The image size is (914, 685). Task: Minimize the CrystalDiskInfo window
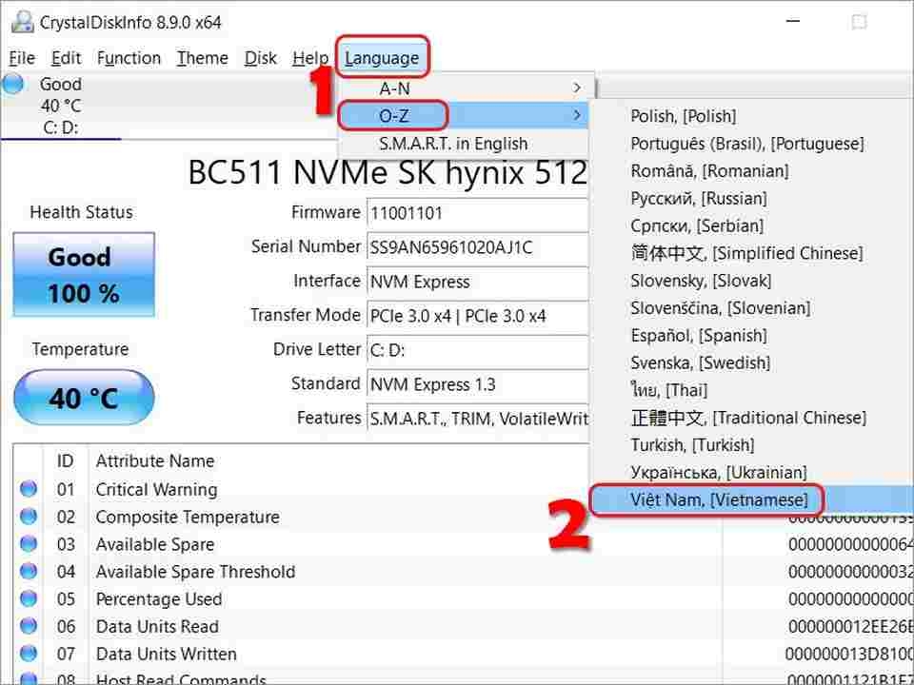(793, 22)
